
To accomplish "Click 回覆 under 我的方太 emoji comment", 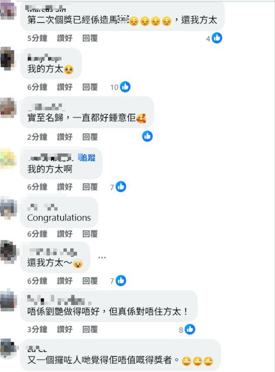I will [x=90, y=87].
